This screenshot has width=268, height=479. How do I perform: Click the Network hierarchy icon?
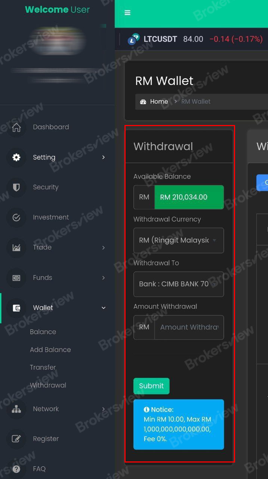[16, 409]
